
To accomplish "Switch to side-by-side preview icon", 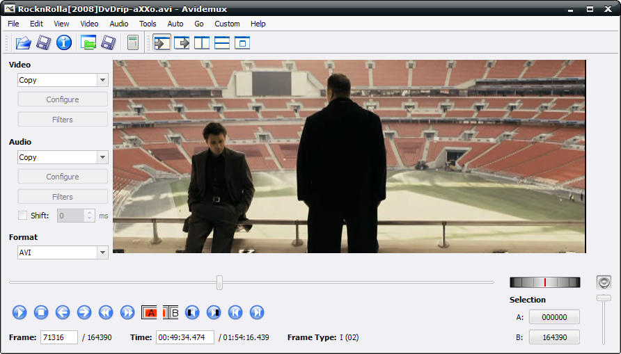I will [202, 42].
